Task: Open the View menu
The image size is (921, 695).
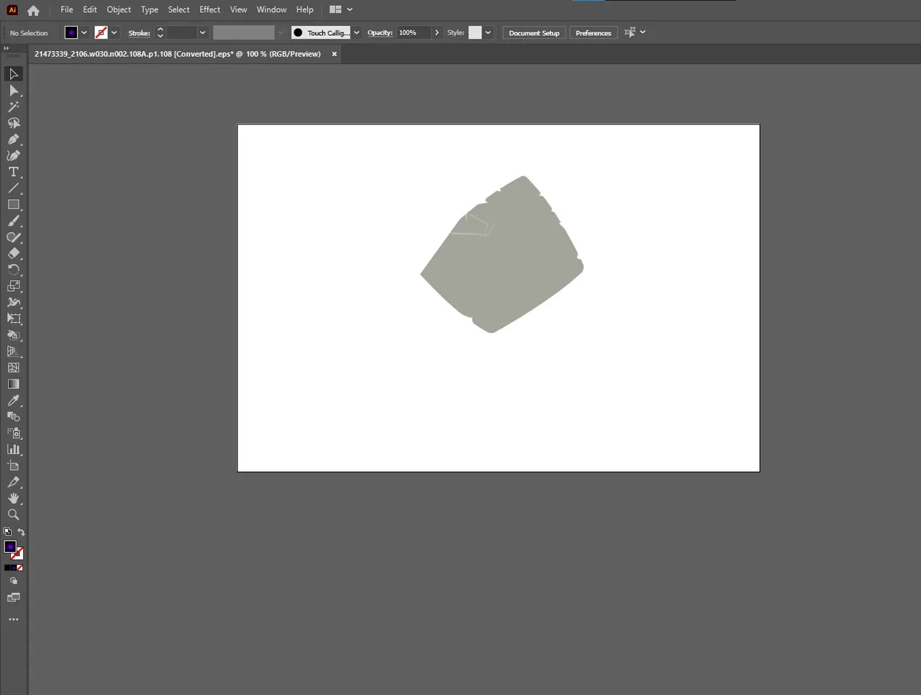Action: point(238,9)
